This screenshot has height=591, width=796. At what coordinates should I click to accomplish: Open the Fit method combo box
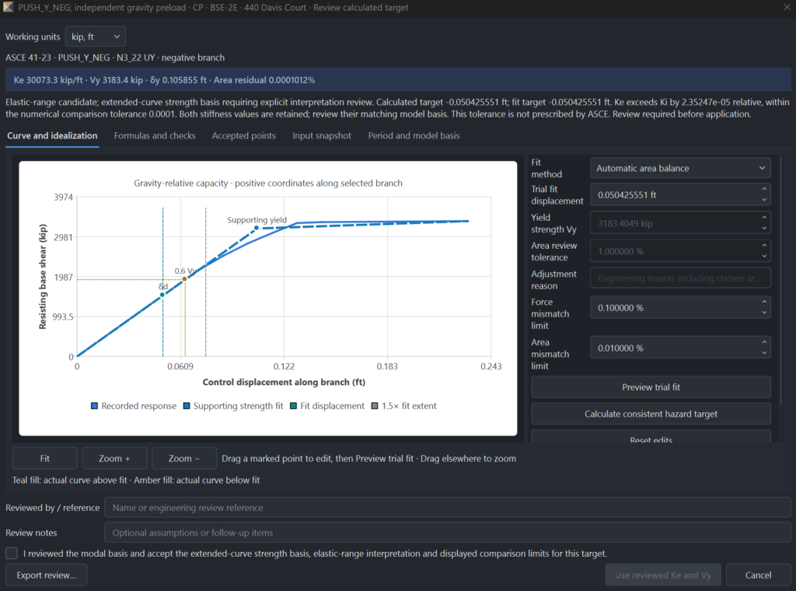click(680, 168)
